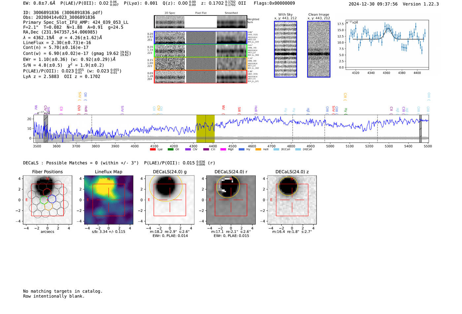Image resolution: width=462 pixels, height=314 pixels.
Task: Select the red-bordered fiber spectrum row
Action: 200,77
